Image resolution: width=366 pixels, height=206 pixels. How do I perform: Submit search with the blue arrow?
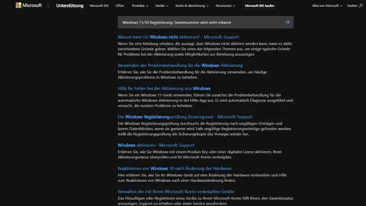tap(287, 22)
